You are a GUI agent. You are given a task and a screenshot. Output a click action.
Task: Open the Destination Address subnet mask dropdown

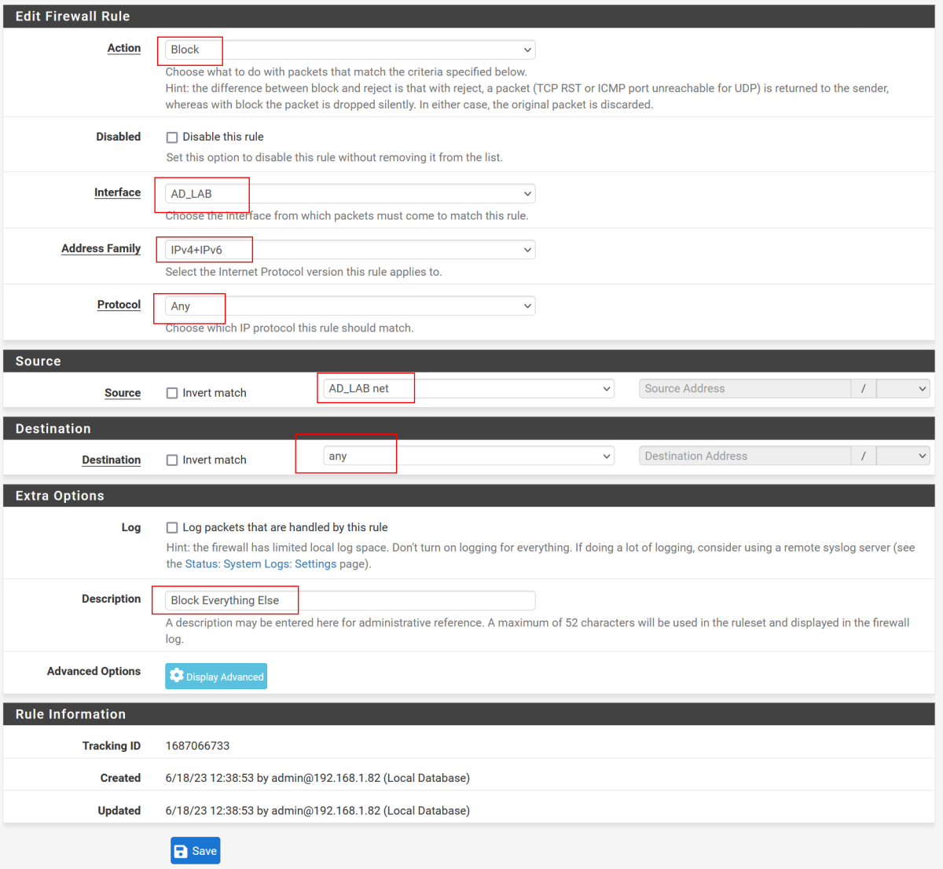[x=903, y=456]
